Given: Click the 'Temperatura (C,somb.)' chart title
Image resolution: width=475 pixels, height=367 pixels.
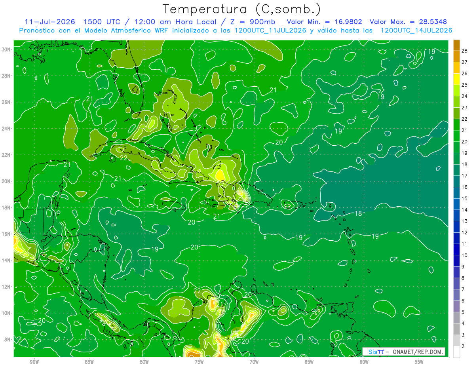Looking at the screenshot, I should [x=242, y=9].
